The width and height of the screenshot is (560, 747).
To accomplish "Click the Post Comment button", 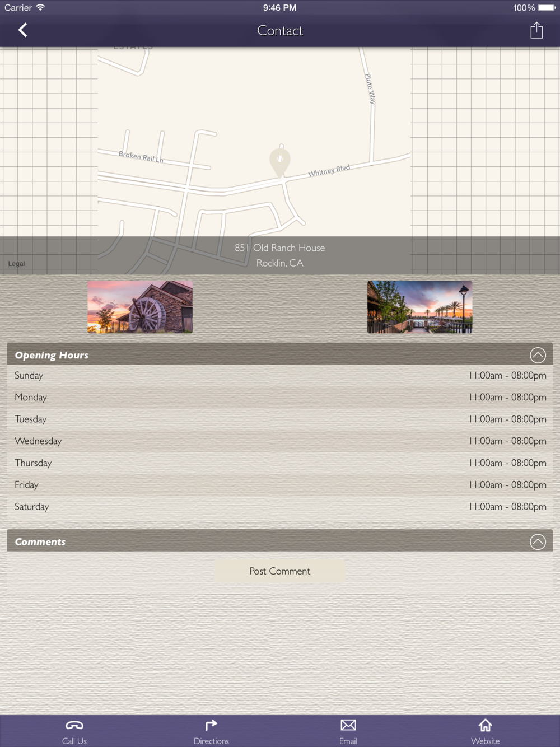I will tap(280, 571).
